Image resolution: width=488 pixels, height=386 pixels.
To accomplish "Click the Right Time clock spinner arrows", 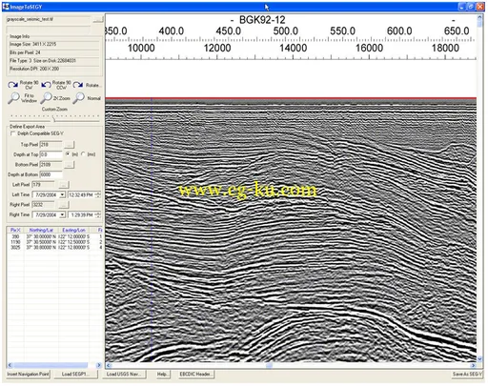I will (x=98, y=215).
